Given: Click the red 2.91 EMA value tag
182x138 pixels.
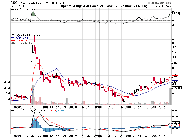Looking at the screenshot, I should point(175,77).
